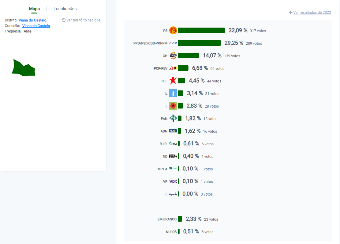Select the Mapa tab

34,9
